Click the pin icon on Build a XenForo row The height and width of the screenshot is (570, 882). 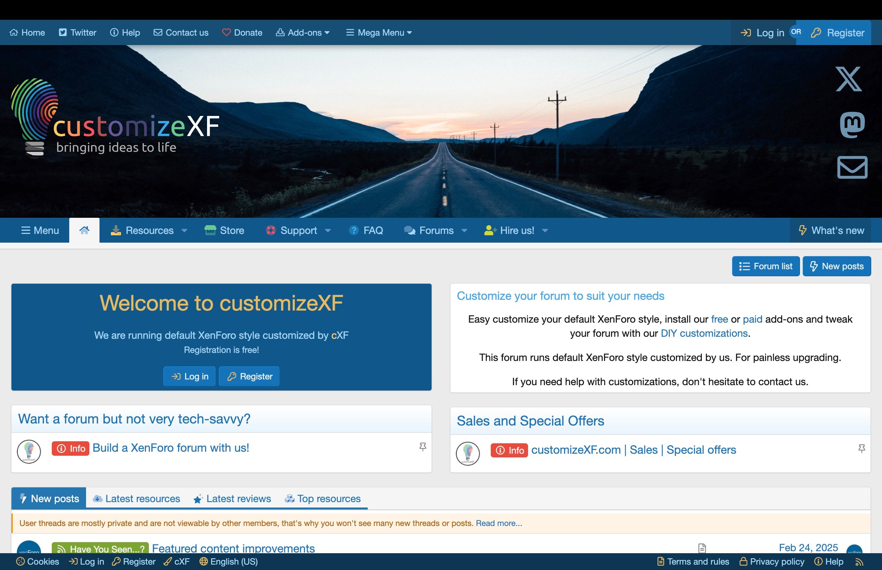click(x=423, y=447)
